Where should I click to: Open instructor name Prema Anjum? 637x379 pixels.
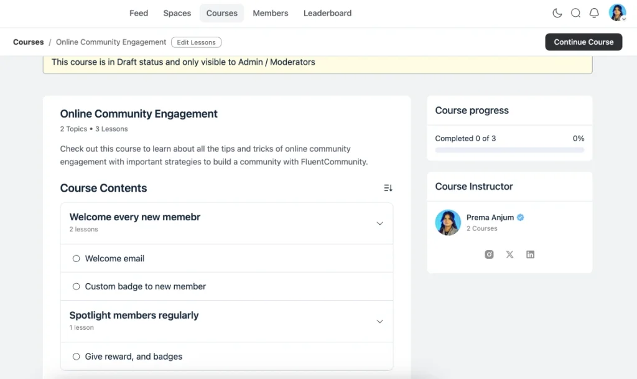pos(490,217)
